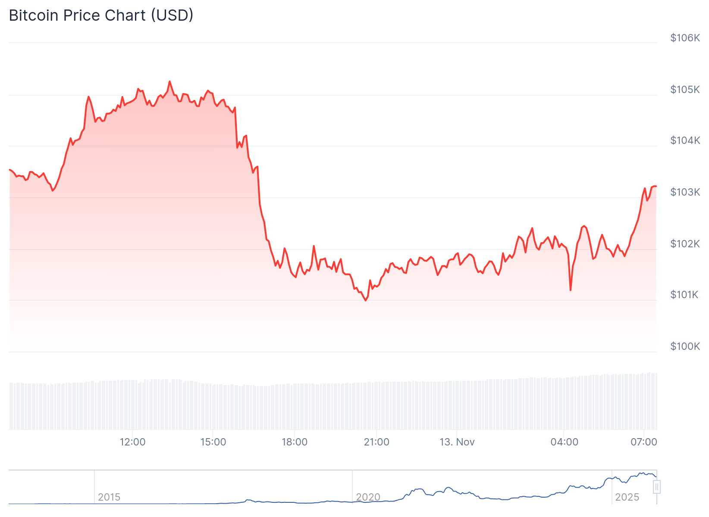Click the $100K price axis label
This screenshot has height=517, width=709.
(x=685, y=346)
